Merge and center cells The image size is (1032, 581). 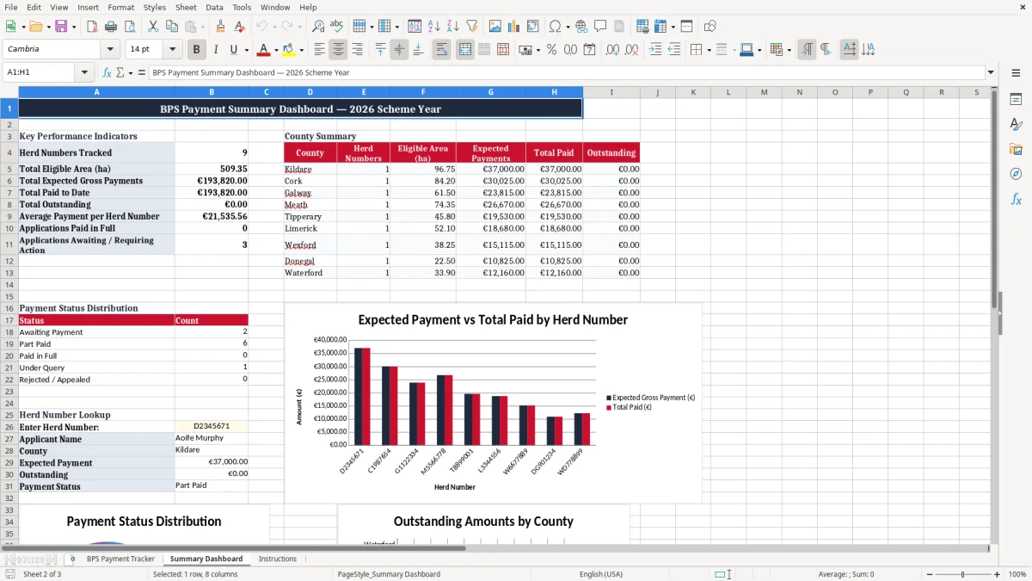pyautogui.click(x=465, y=50)
